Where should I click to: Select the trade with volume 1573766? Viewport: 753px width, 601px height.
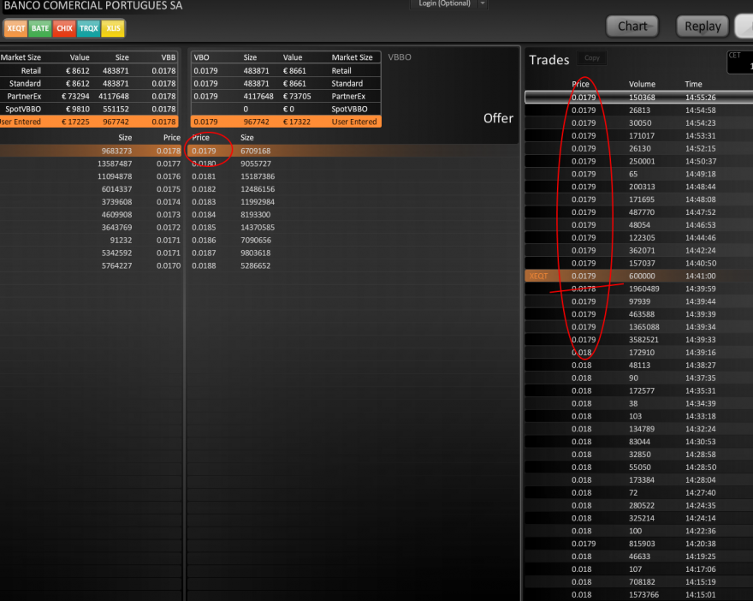[638, 595]
